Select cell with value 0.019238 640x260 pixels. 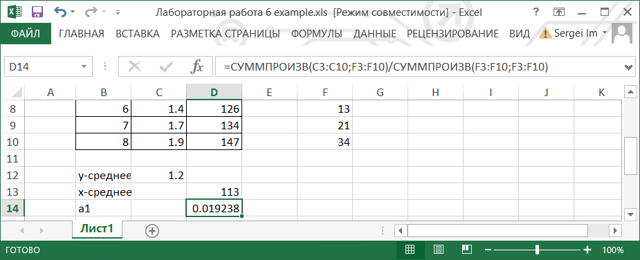point(214,208)
